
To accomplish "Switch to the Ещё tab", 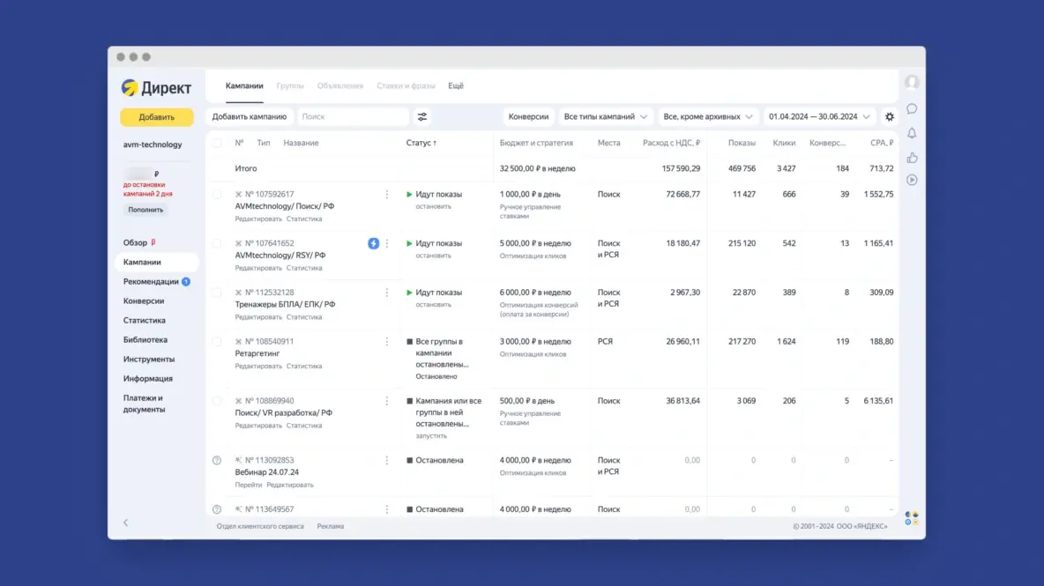I will point(456,85).
